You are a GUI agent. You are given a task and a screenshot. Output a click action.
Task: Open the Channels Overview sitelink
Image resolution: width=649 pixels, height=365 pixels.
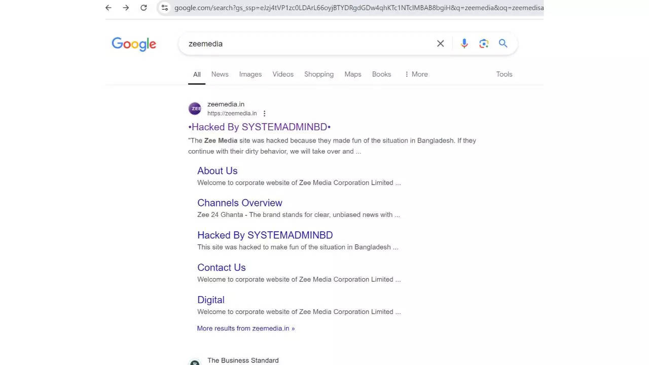pos(240,203)
